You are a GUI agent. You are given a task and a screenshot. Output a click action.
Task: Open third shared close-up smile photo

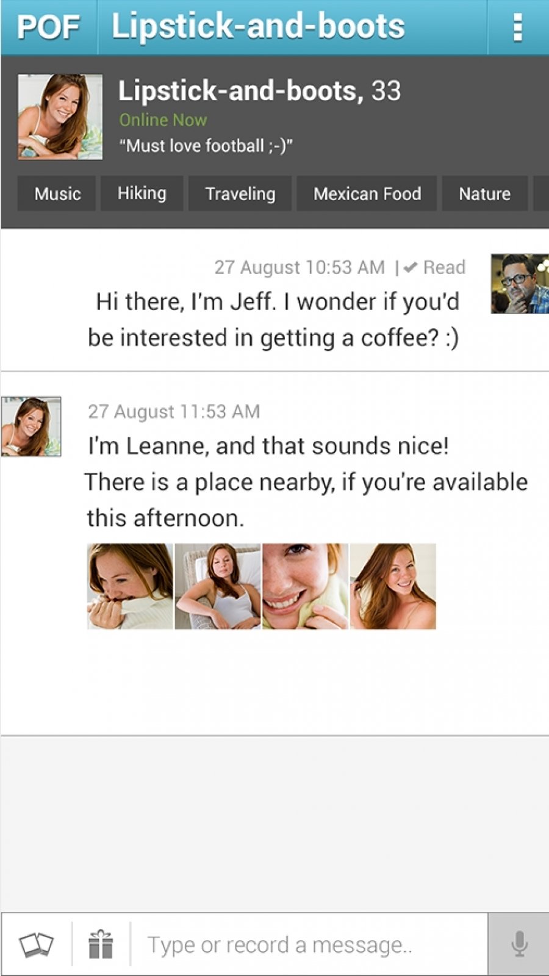click(x=305, y=586)
